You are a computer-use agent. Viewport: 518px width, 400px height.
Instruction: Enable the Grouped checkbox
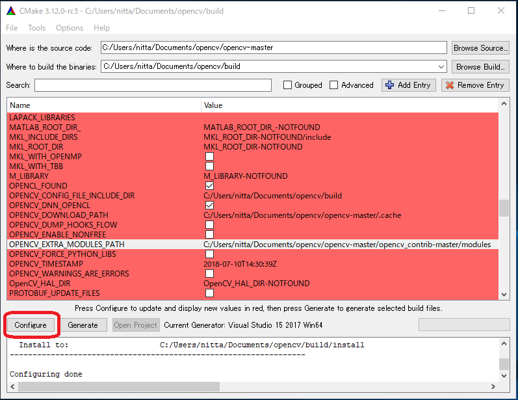(288, 85)
